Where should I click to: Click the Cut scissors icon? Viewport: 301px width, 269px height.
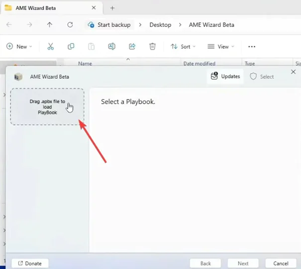[x=50, y=47]
